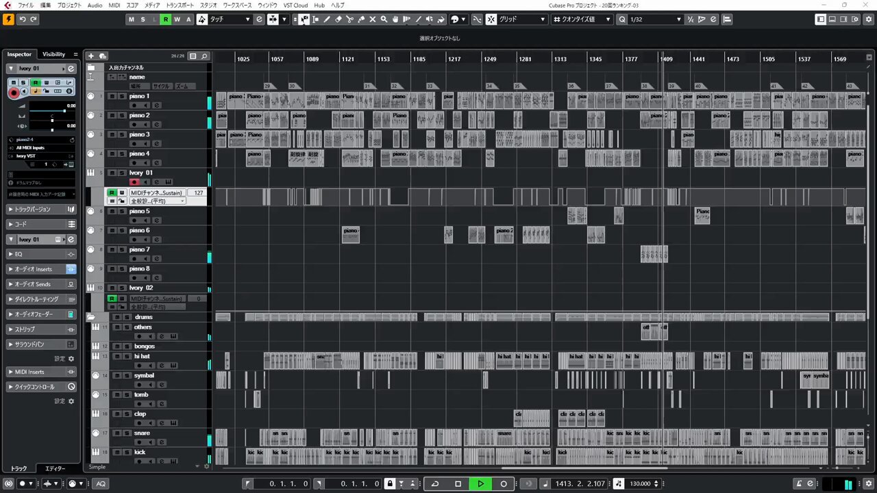Collapse the drums folder track
Screen dimensions: 877x493
91,317
